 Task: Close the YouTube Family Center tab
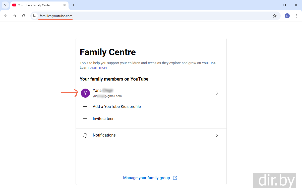point(65,5)
